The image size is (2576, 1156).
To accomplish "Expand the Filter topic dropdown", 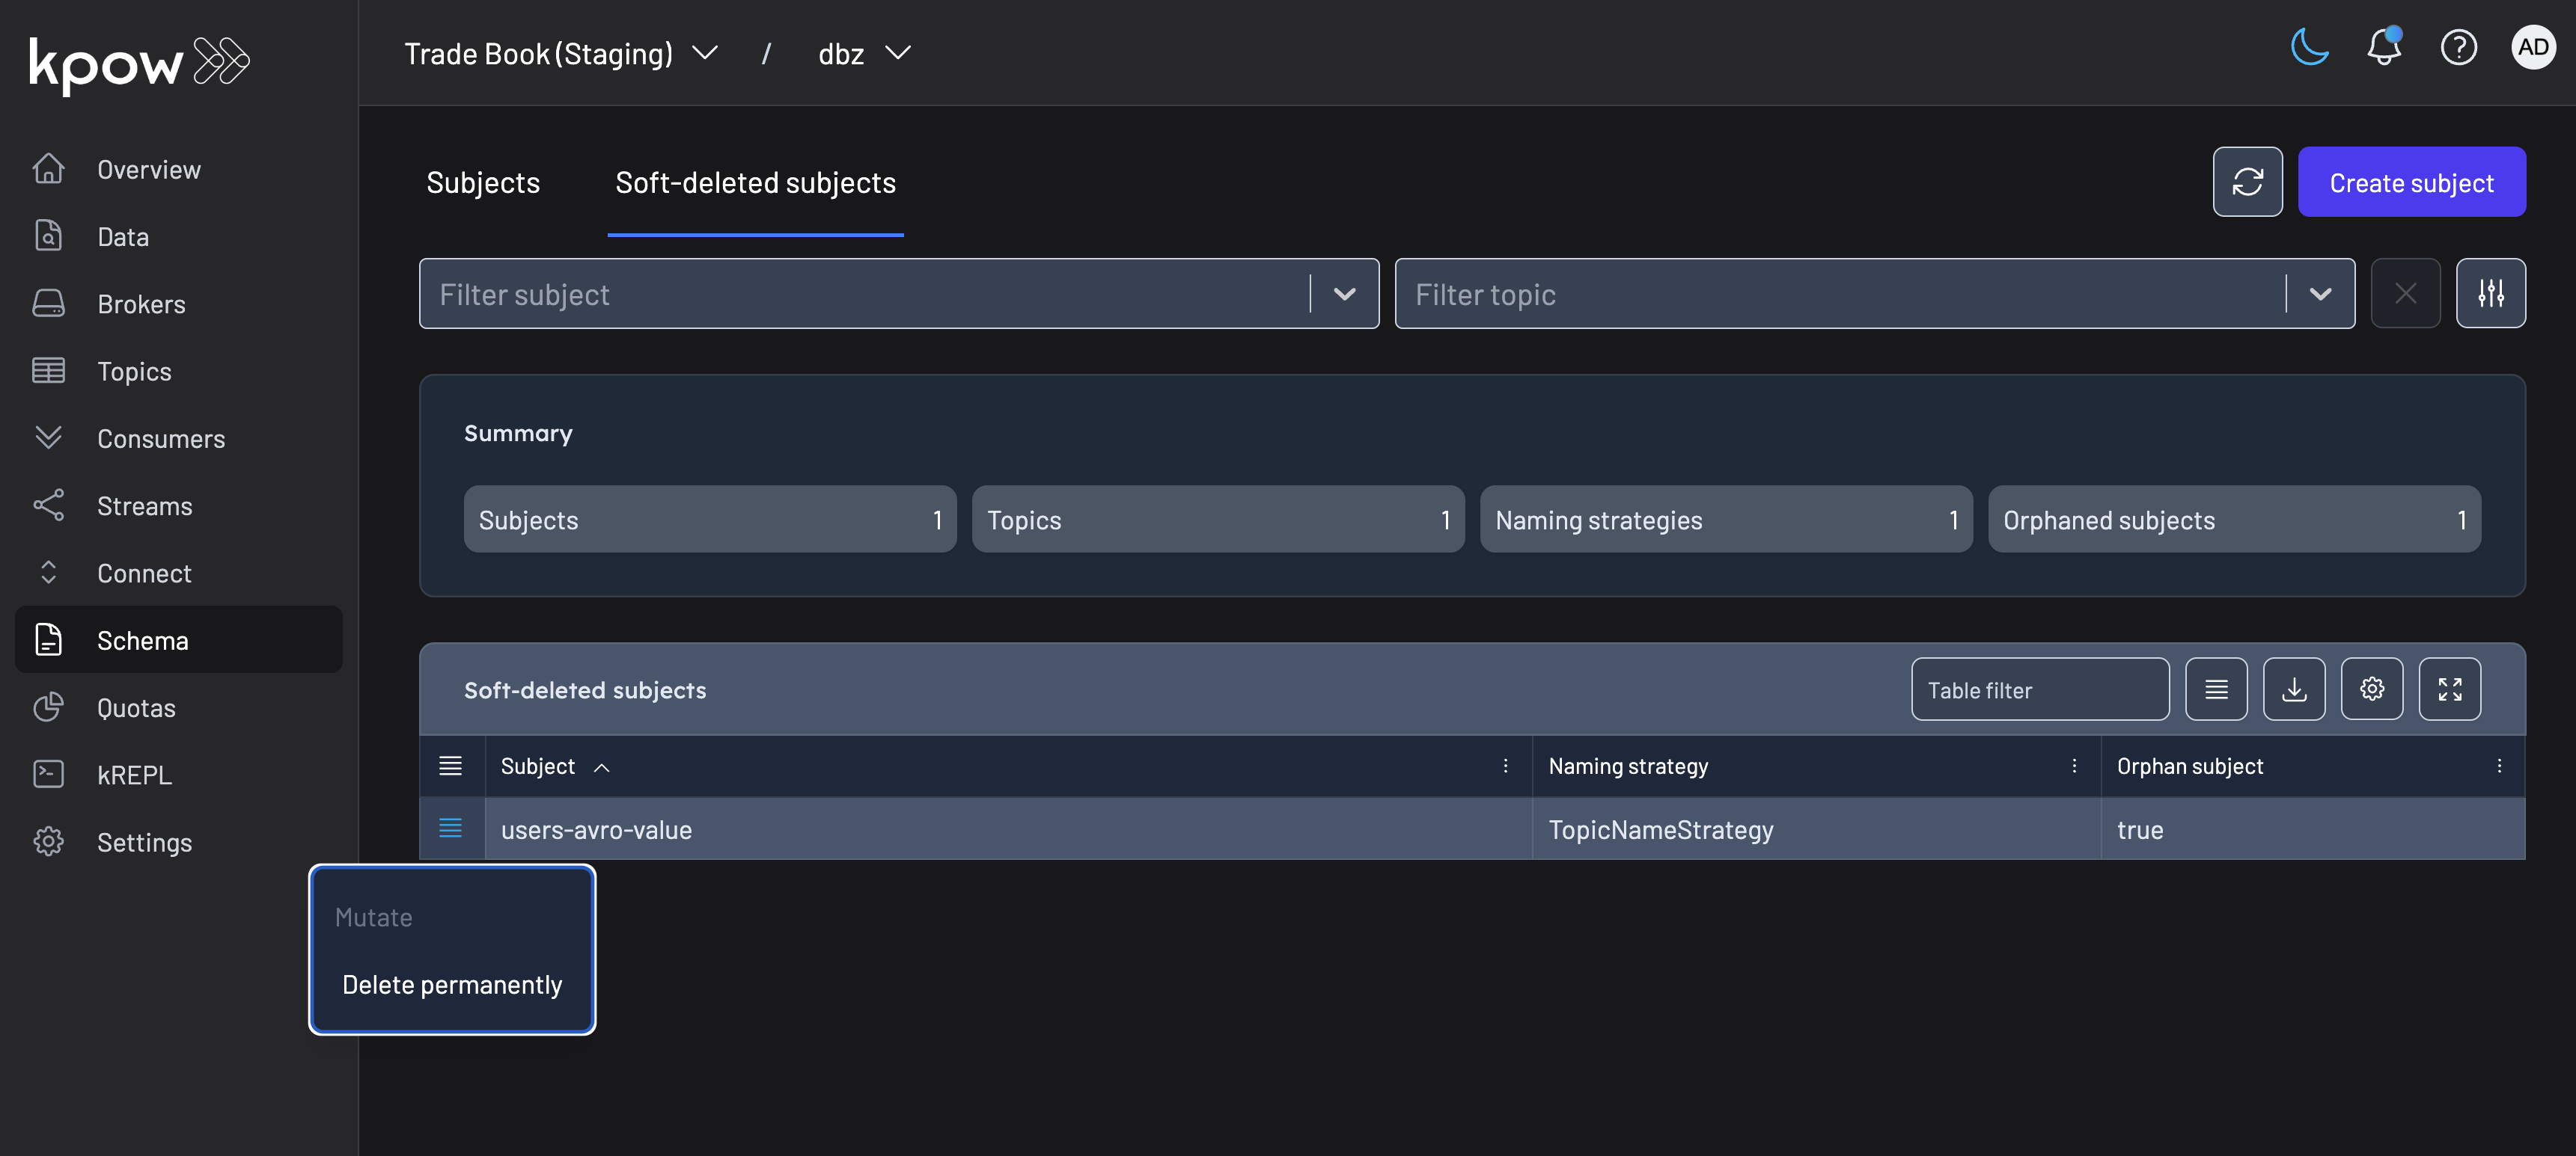I will [x=2320, y=293].
